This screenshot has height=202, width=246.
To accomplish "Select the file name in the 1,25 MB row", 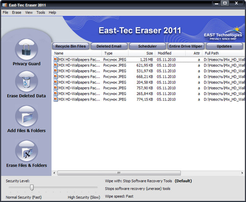I will click(79, 60).
